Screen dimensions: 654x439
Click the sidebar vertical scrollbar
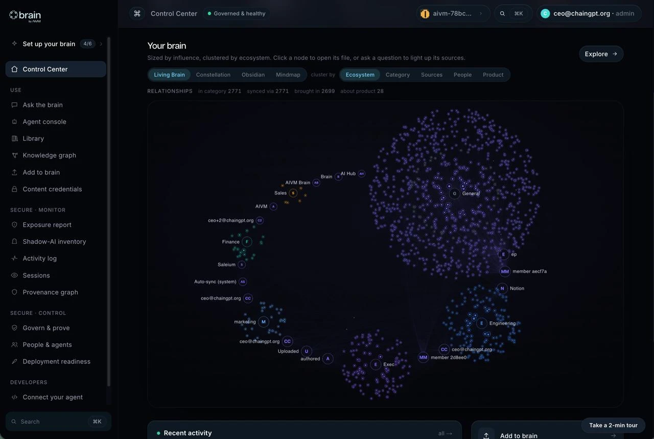pos(109,212)
